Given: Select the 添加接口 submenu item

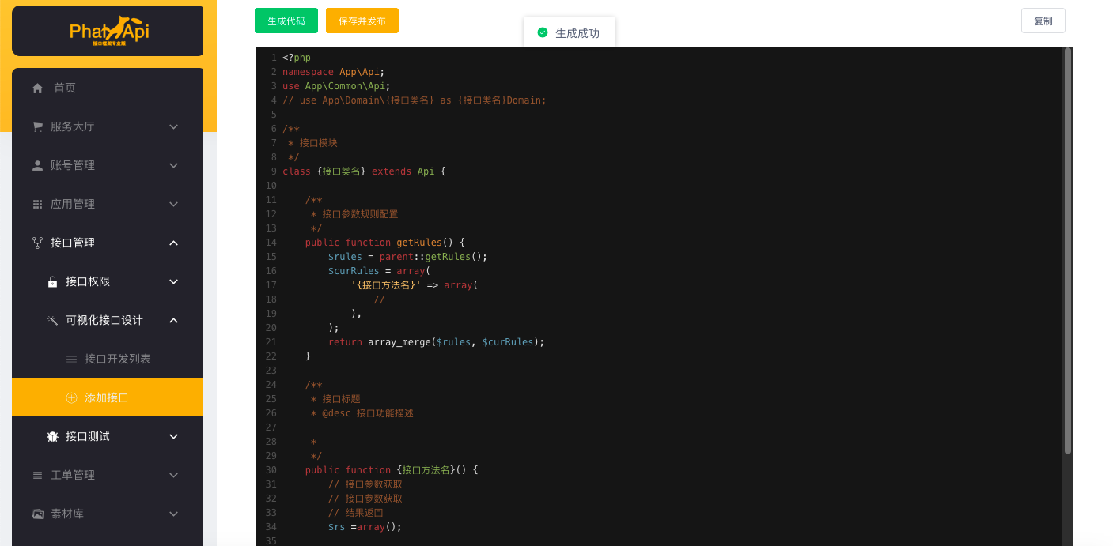Looking at the screenshot, I should tap(107, 397).
